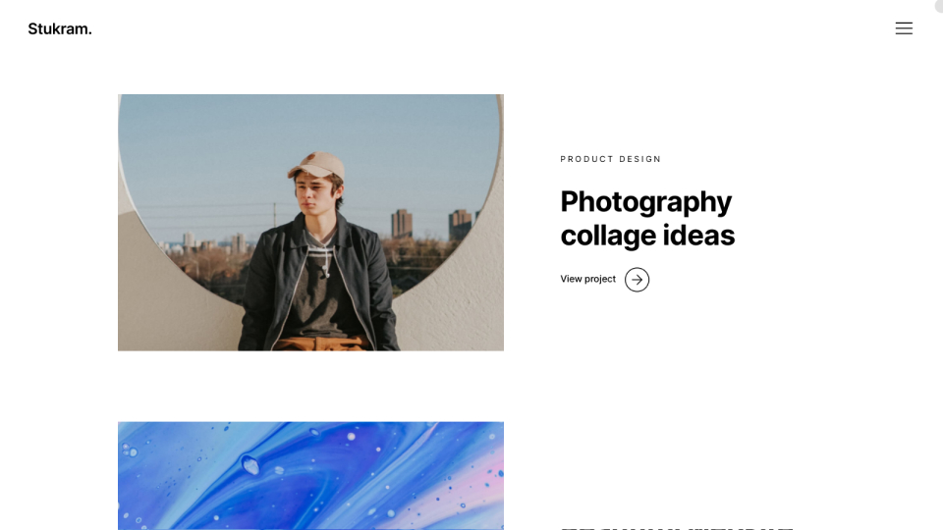
Task: Click the partially visible heading at bottom
Action: 676,526
